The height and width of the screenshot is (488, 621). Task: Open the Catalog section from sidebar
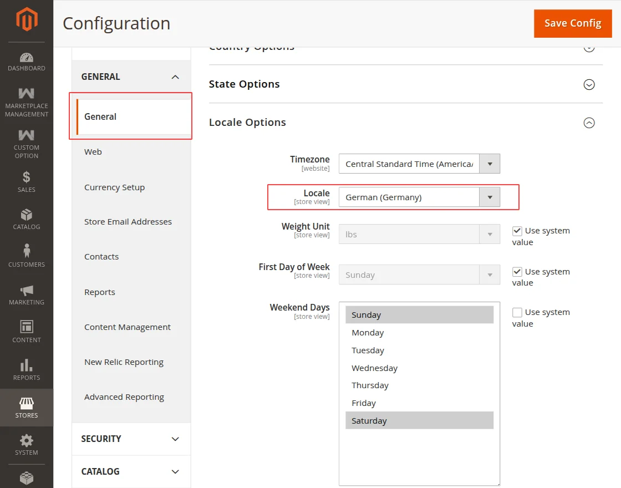[x=26, y=218]
